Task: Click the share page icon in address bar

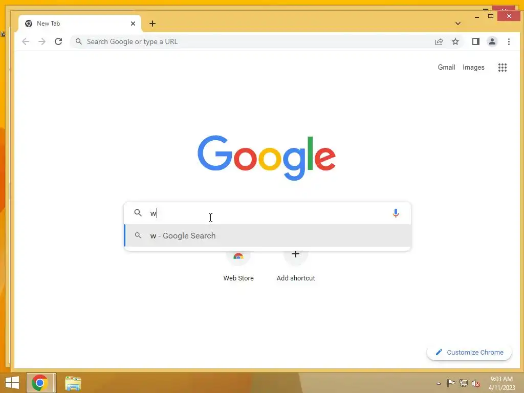Action: coord(439,41)
